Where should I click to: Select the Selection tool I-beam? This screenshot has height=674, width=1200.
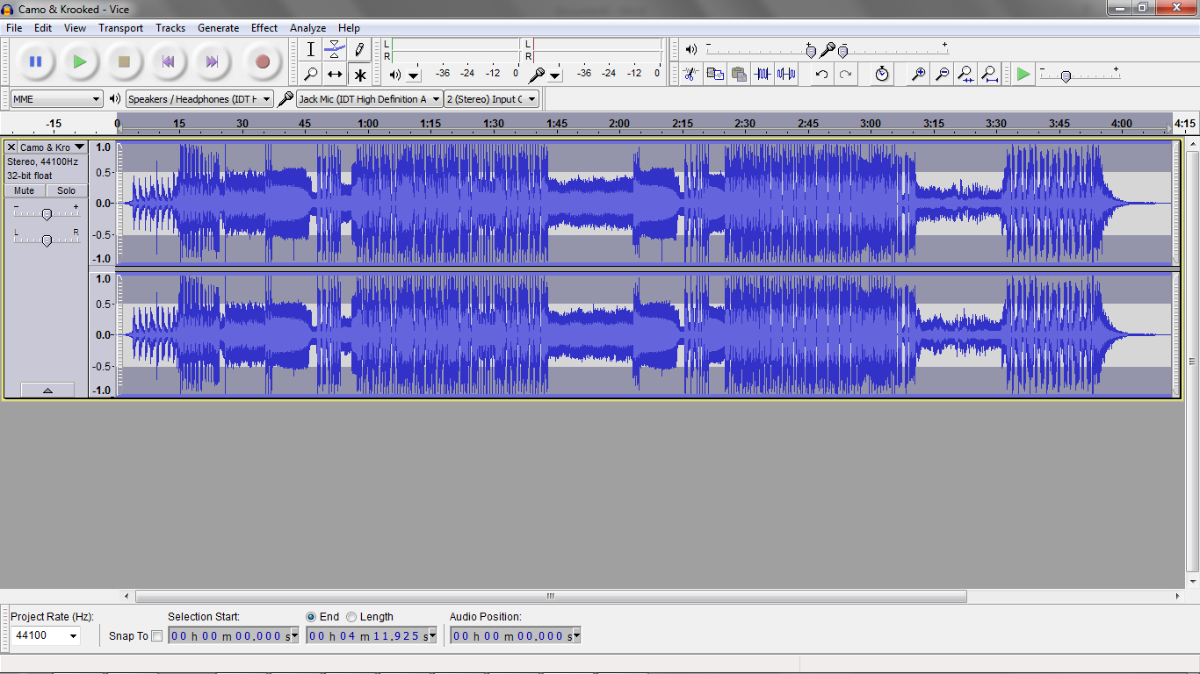310,50
